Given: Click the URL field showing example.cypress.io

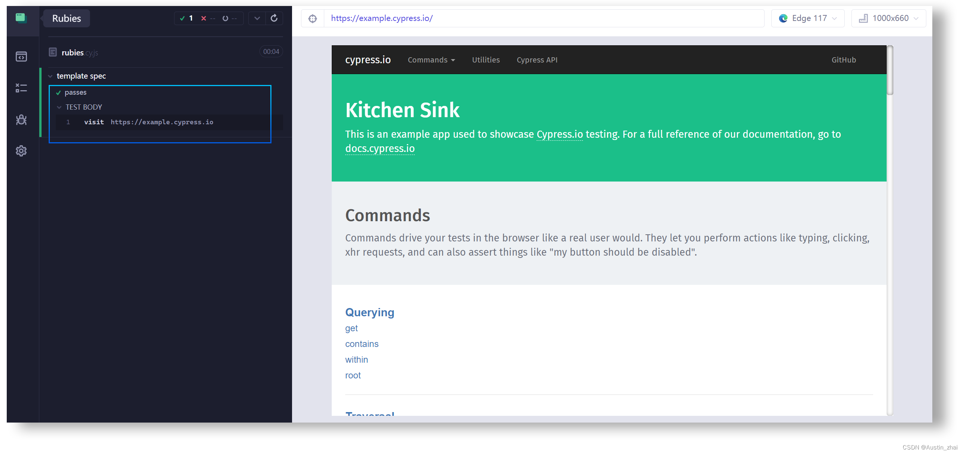Looking at the screenshot, I should [544, 18].
